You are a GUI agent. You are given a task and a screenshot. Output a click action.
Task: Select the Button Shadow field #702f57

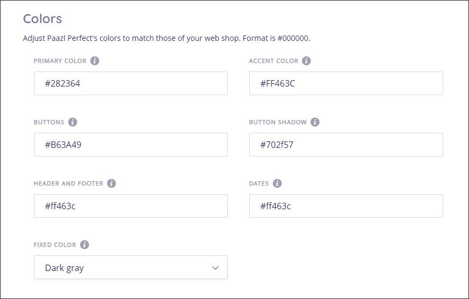click(346, 145)
